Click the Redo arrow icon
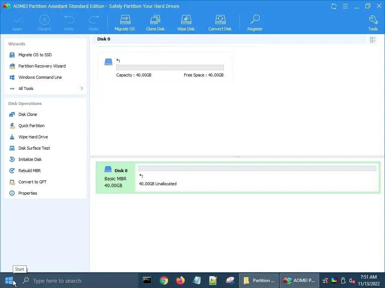 pos(94,19)
